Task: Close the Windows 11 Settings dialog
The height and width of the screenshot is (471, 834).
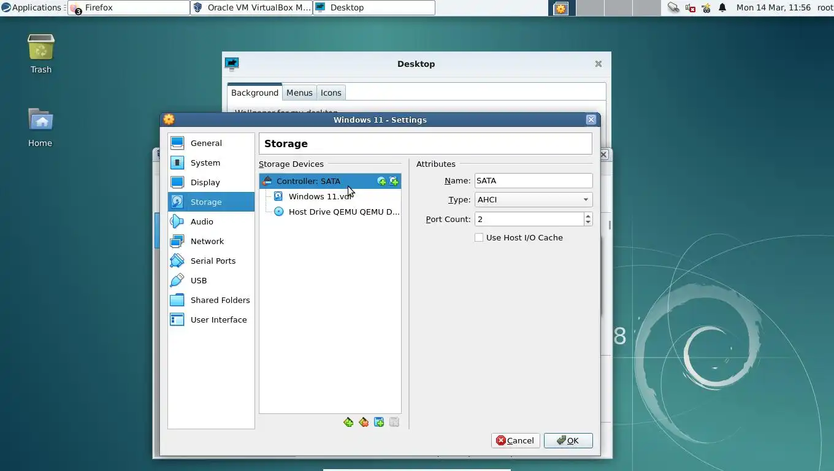Action: (591, 120)
